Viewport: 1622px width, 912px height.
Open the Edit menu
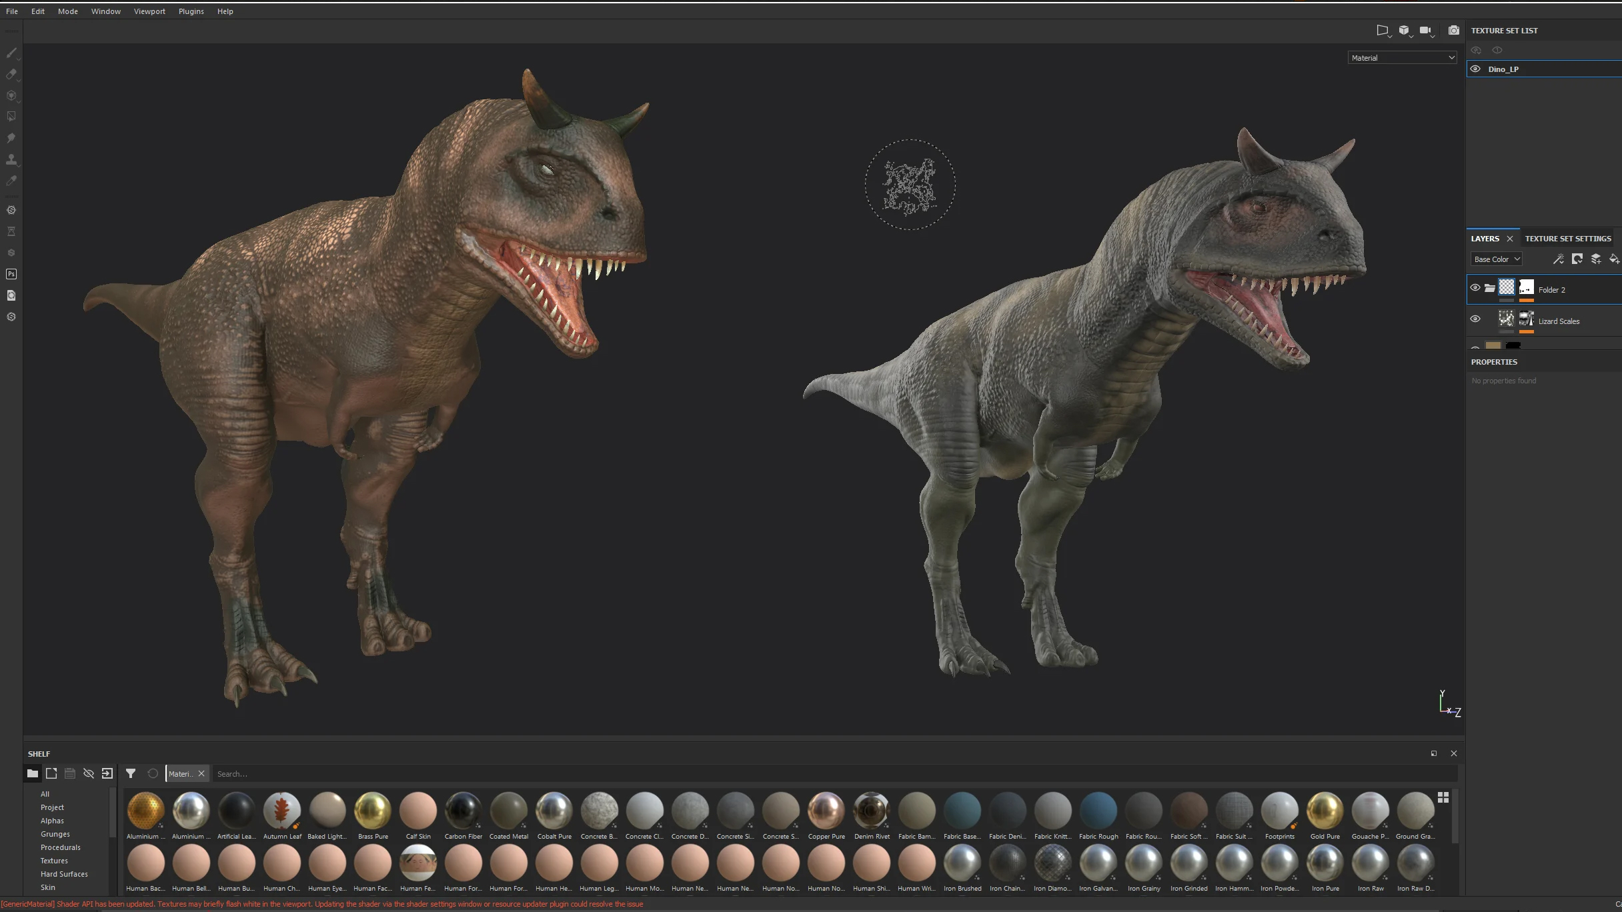[x=38, y=11]
